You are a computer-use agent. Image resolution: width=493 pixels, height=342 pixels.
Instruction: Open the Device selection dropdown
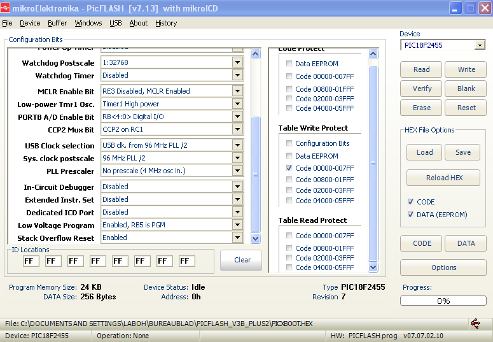point(479,45)
